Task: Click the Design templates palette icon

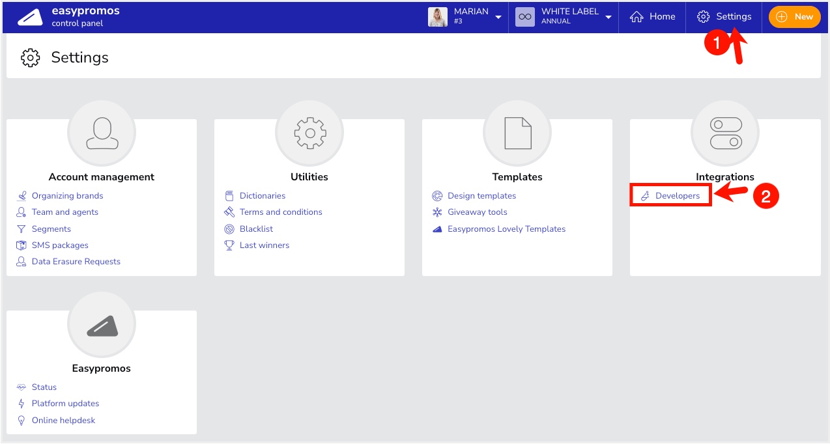Action: coord(437,196)
